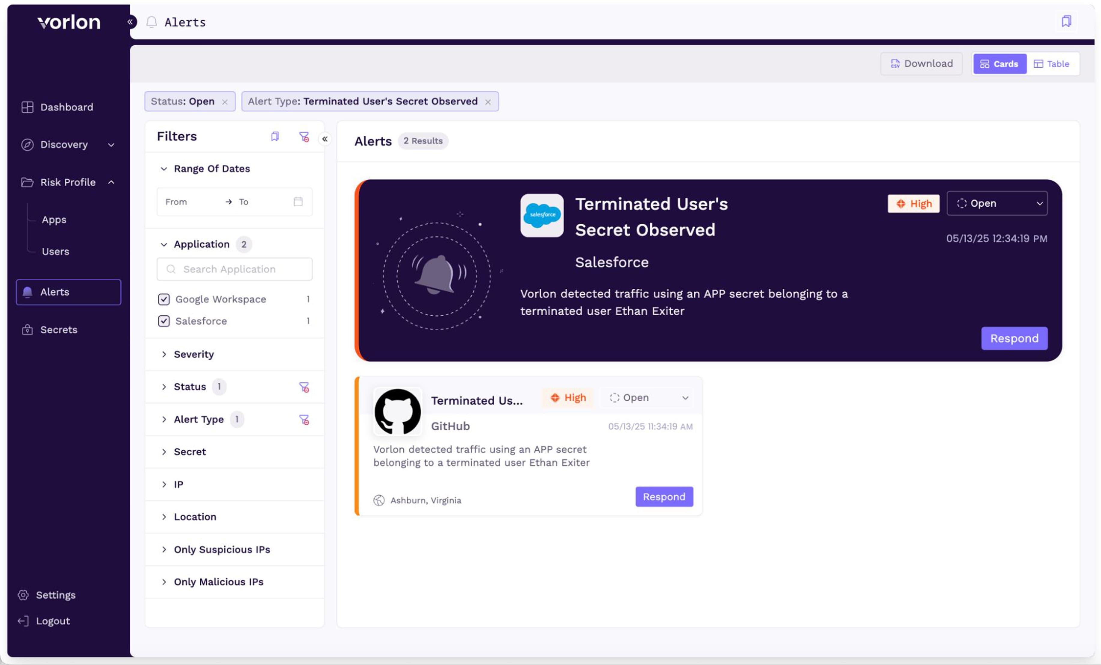Download alerts as CSV
Image resolution: width=1101 pixels, height=665 pixels.
[x=921, y=64]
